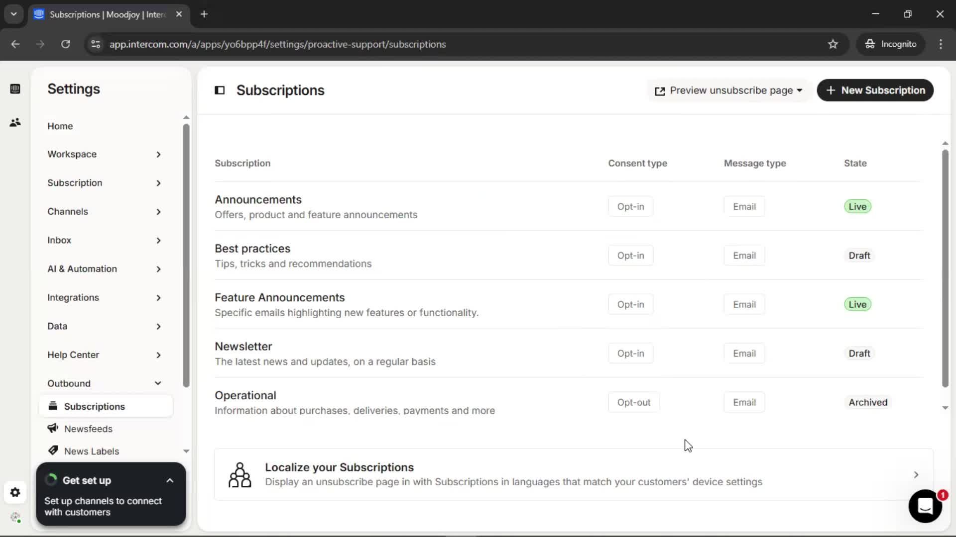956x537 pixels.
Task: Open the Intercom Messenger chat bubble
Action: [925, 506]
